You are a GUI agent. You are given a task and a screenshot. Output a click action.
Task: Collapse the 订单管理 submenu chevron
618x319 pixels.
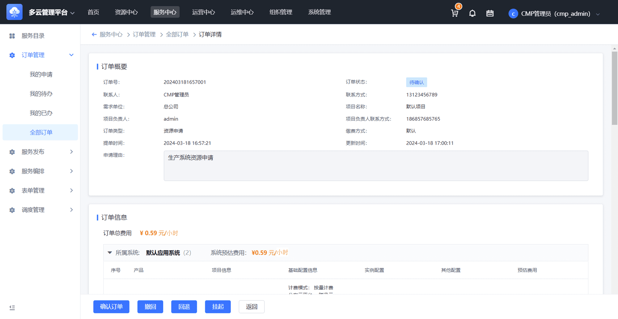[71, 55]
